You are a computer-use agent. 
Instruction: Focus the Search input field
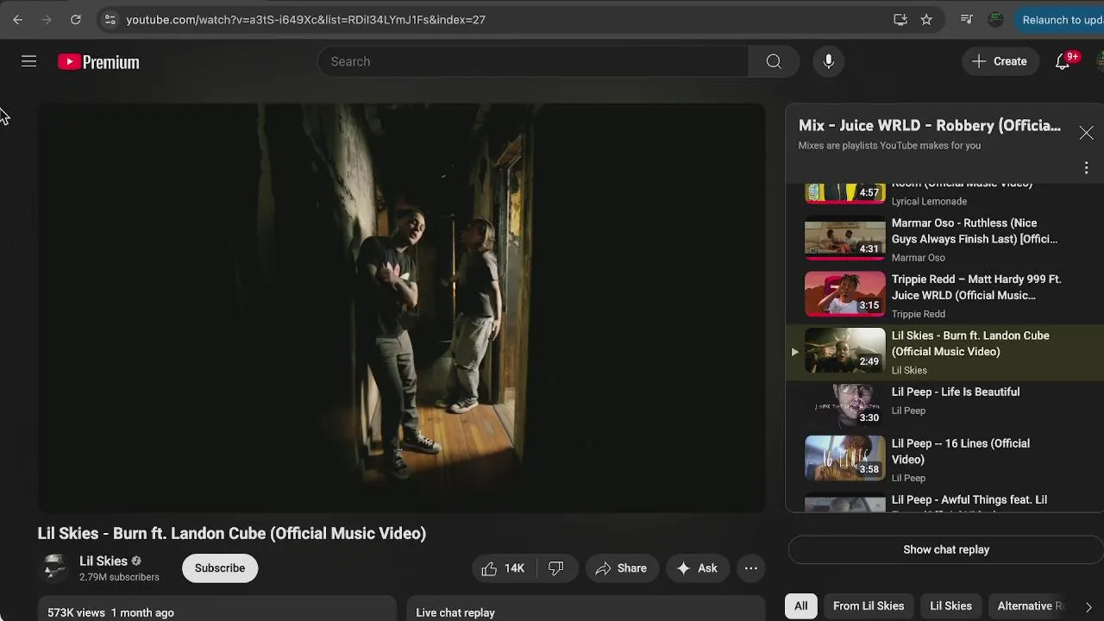pyautogui.click(x=534, y=61)
